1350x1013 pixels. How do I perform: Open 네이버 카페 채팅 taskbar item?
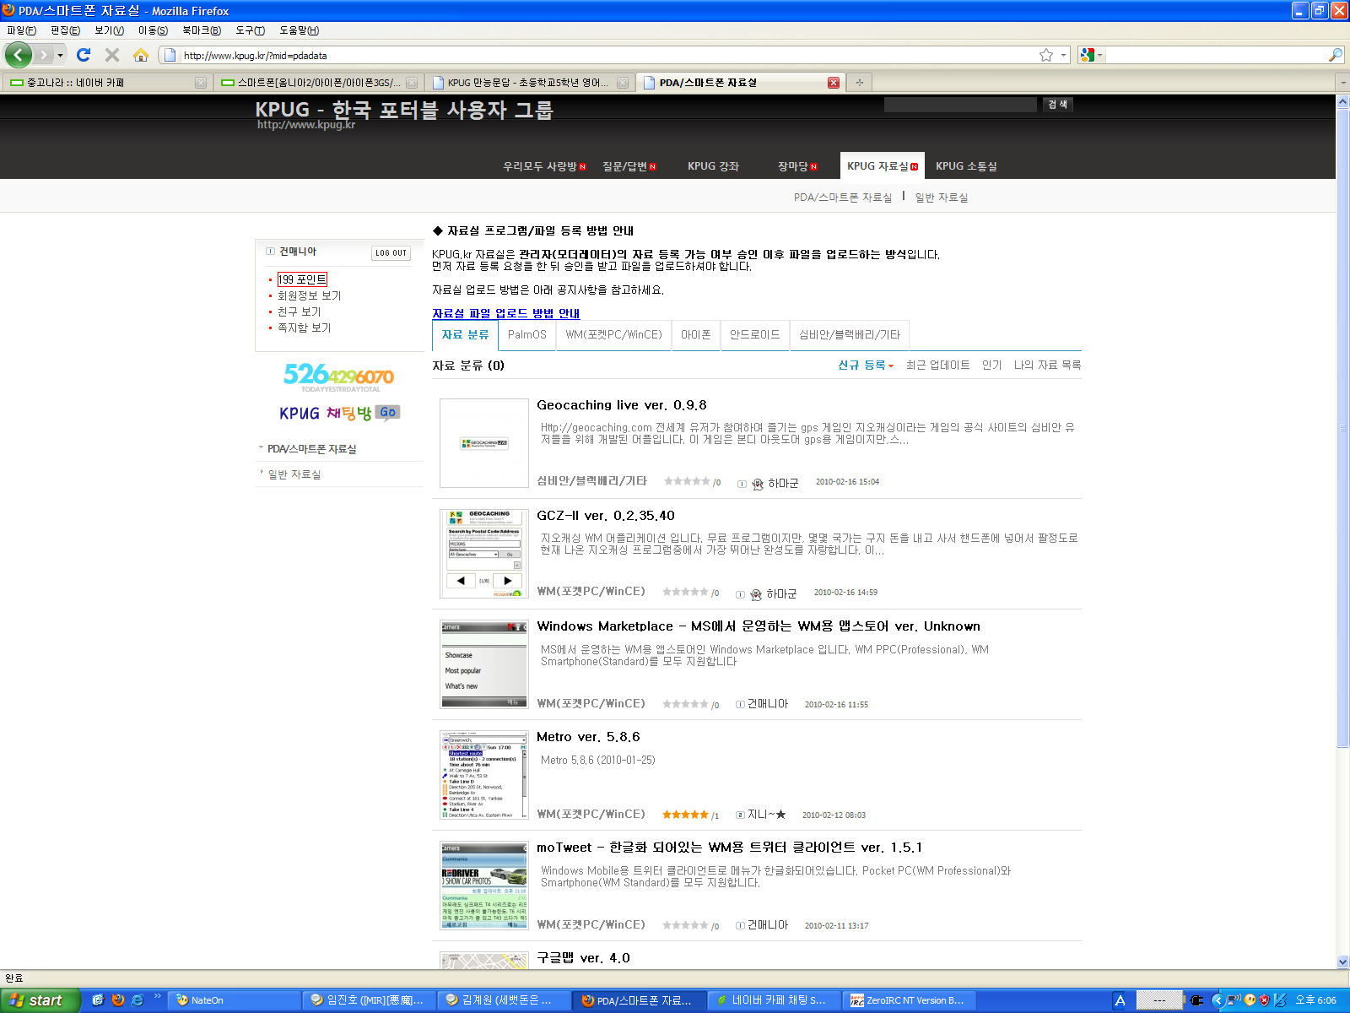point(774,1000)
